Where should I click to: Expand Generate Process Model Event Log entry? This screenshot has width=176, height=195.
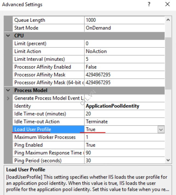coord(8,98)
